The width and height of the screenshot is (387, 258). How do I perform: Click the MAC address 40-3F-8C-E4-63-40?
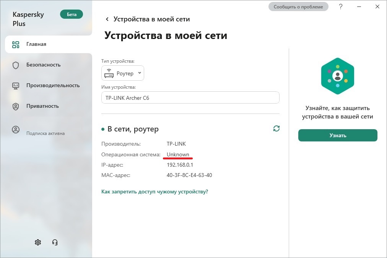[189, 175]
